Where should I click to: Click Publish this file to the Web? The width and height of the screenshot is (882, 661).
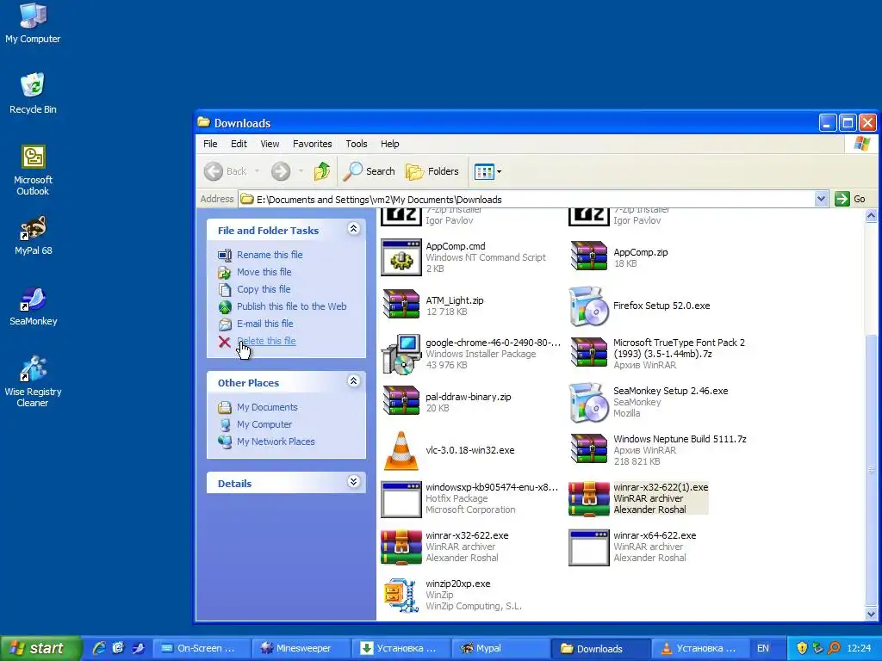click(x=291, y=306)
